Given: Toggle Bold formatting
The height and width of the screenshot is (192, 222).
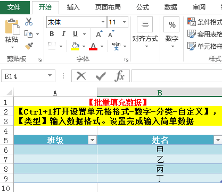Looking at the screenshot, I should coord(52,34).
